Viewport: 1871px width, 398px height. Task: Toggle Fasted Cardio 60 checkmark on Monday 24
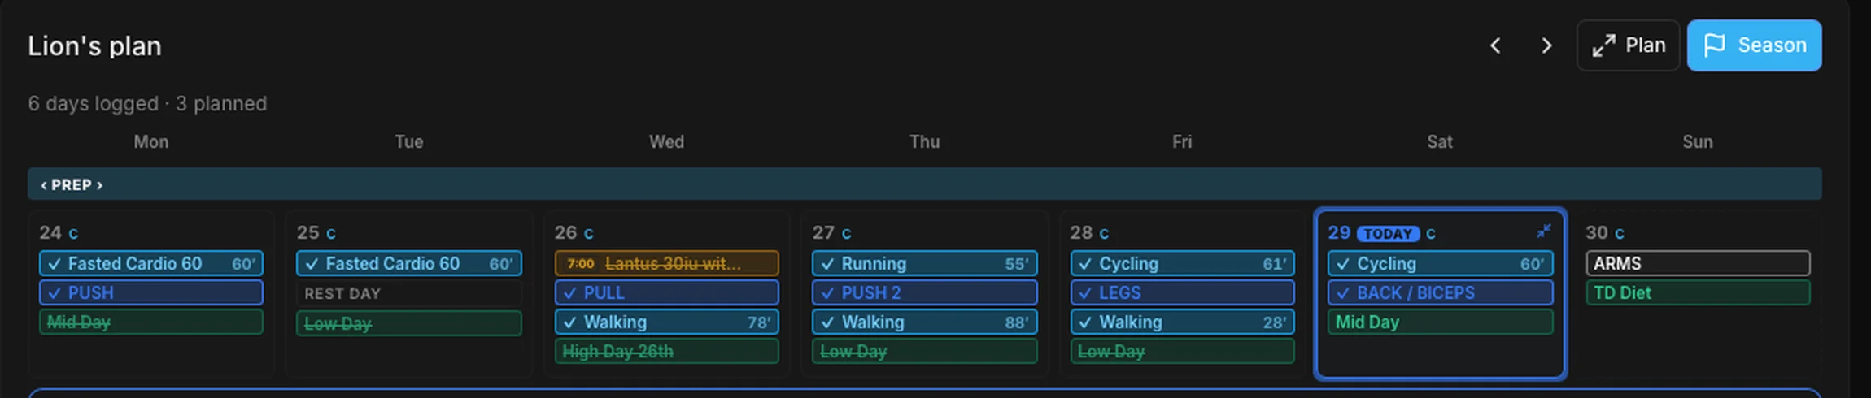(x=55, y=263)
